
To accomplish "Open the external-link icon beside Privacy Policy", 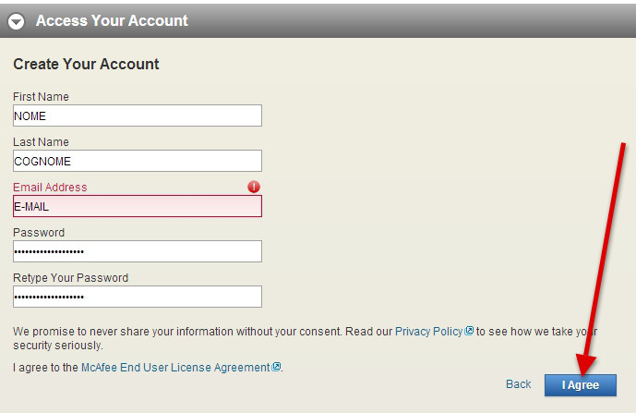I will coord(469,331).
